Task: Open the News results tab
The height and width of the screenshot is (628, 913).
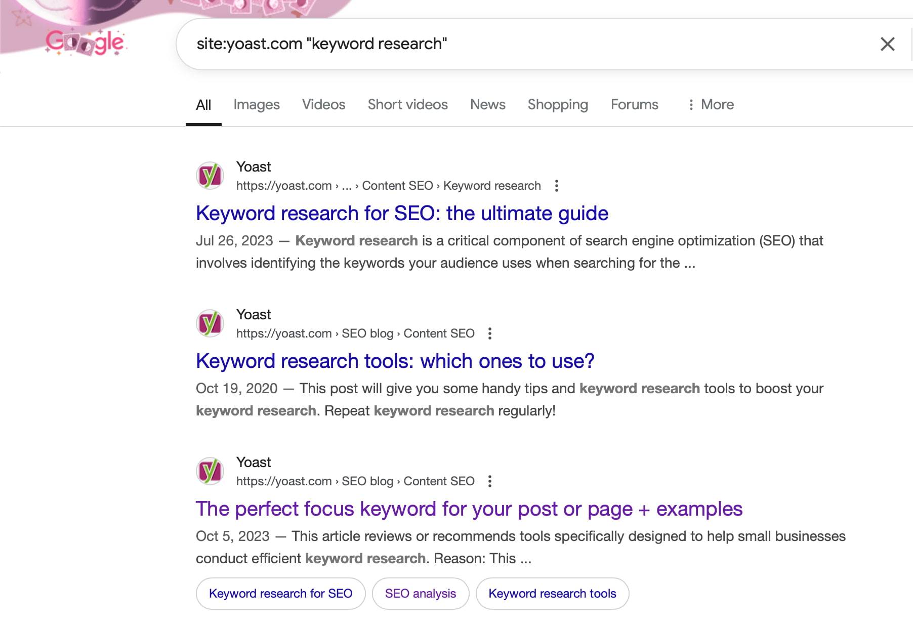Action: point(487,104)
